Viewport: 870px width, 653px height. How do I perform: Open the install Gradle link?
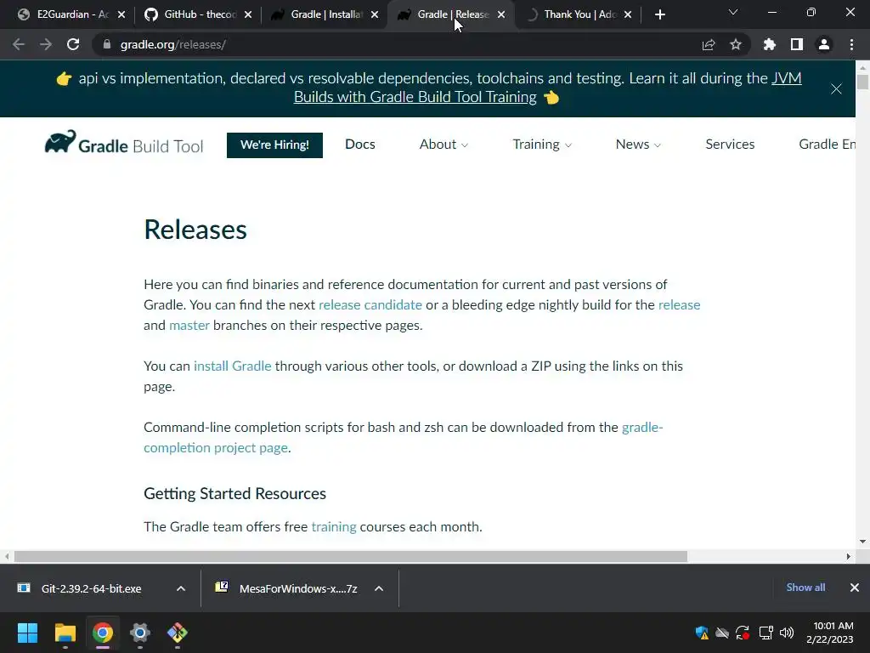click(233, 366)
